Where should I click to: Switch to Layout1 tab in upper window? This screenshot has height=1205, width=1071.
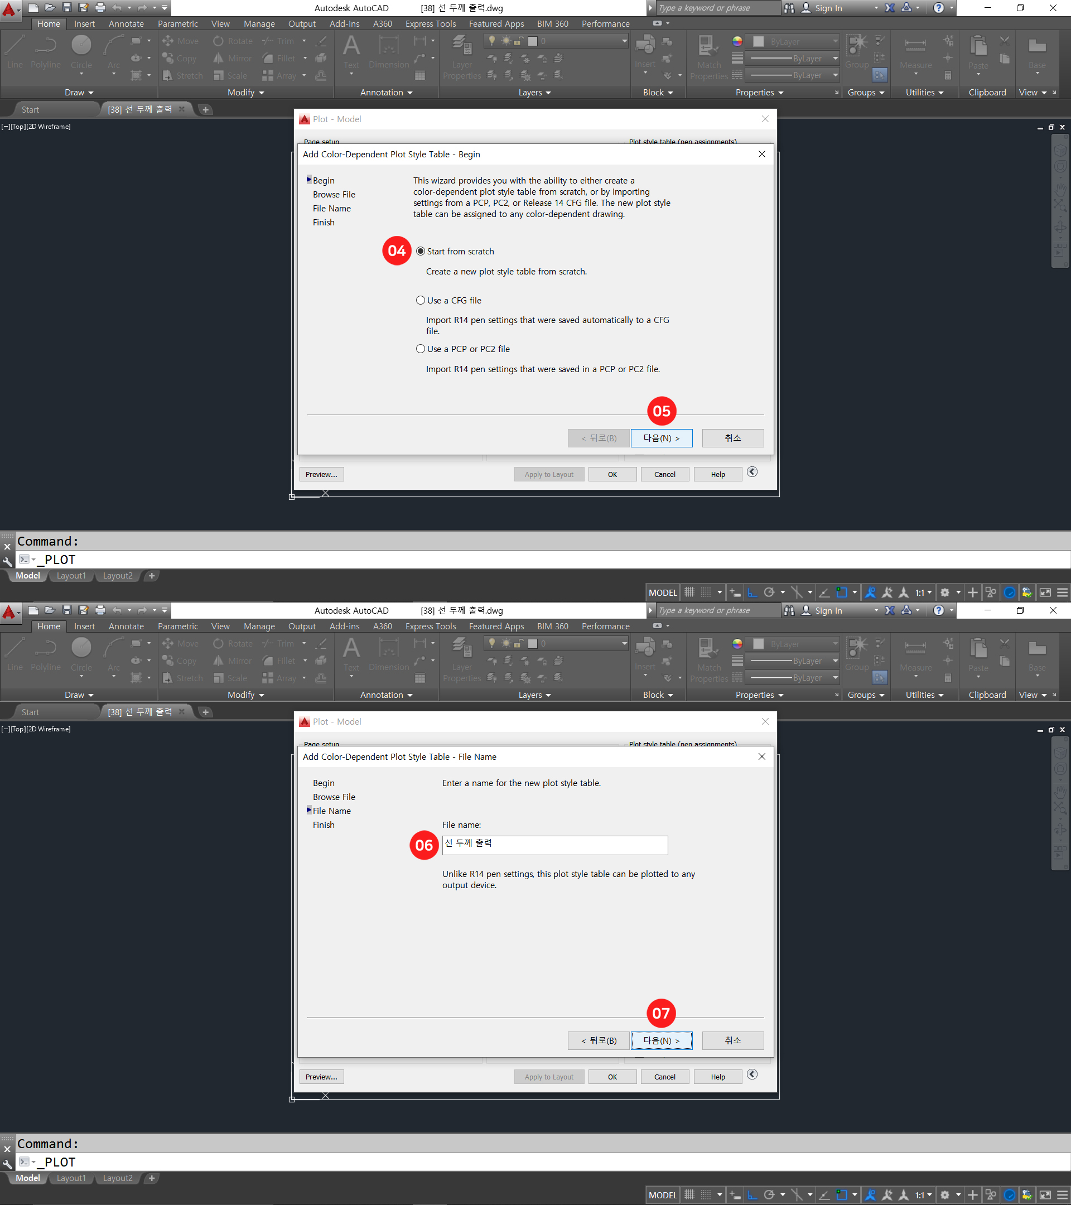click(x=71, y=575)
